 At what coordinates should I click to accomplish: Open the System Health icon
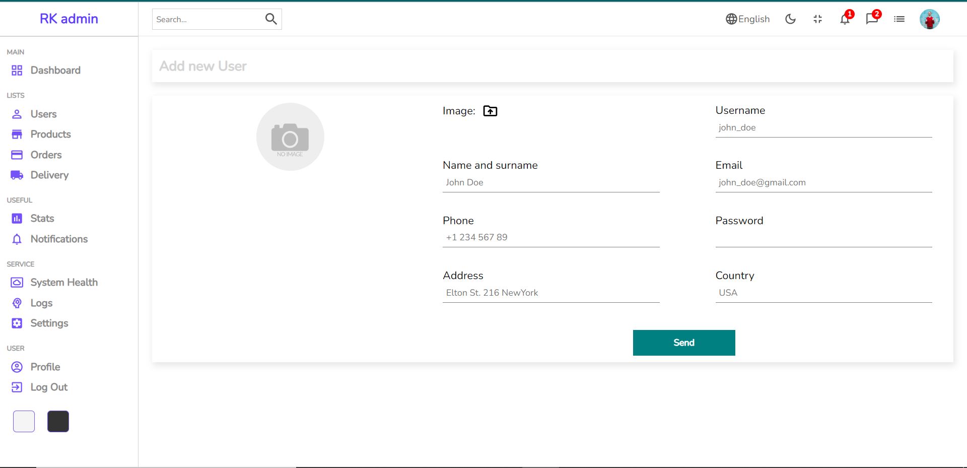[x=17, y=282]
